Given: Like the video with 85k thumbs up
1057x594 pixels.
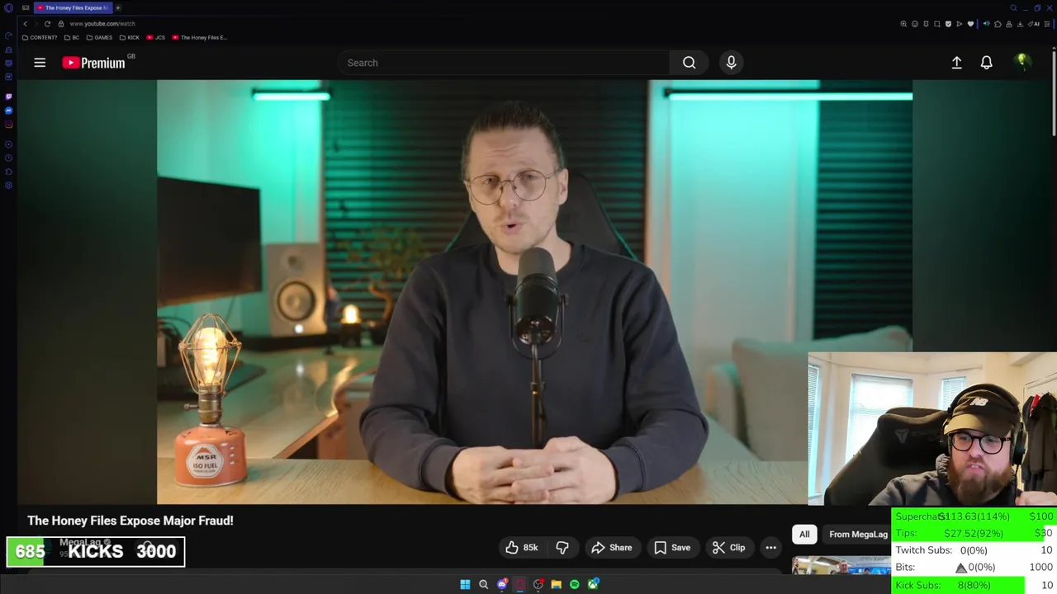Looking at the screenshot, I should [x=521, y=548].
